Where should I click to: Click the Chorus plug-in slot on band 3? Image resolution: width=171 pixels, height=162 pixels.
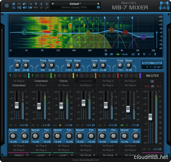pyautogui.click(x=64, y=81)
